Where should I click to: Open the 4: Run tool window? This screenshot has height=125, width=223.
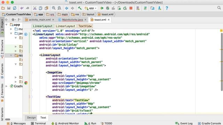(90, 123)
